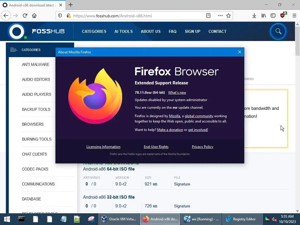Viewport: 300px width, 225px height.
Task: Open CATEGORIES in FossHub top navigation
Action: coord(94,31)
